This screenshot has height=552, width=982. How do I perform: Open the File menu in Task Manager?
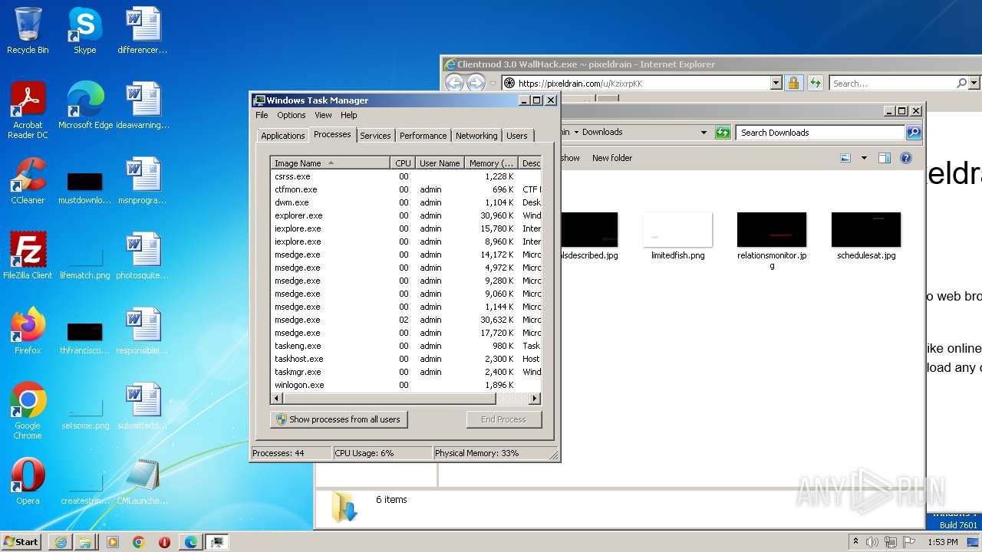click(262, 115)
